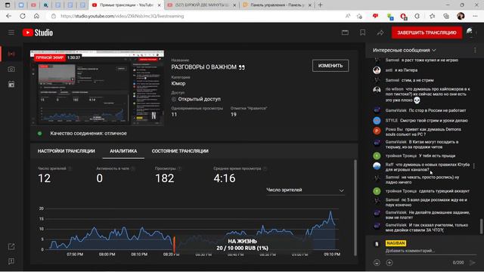This screenshot has height=272, width=484.
Task: Open the emoji picker in chat
Action: point(377,262)
